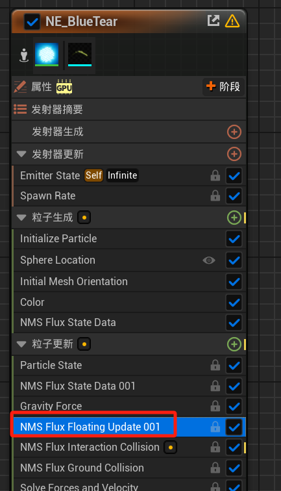
Task: Click the Self tag on Emitter State
Action: (93, 175)
